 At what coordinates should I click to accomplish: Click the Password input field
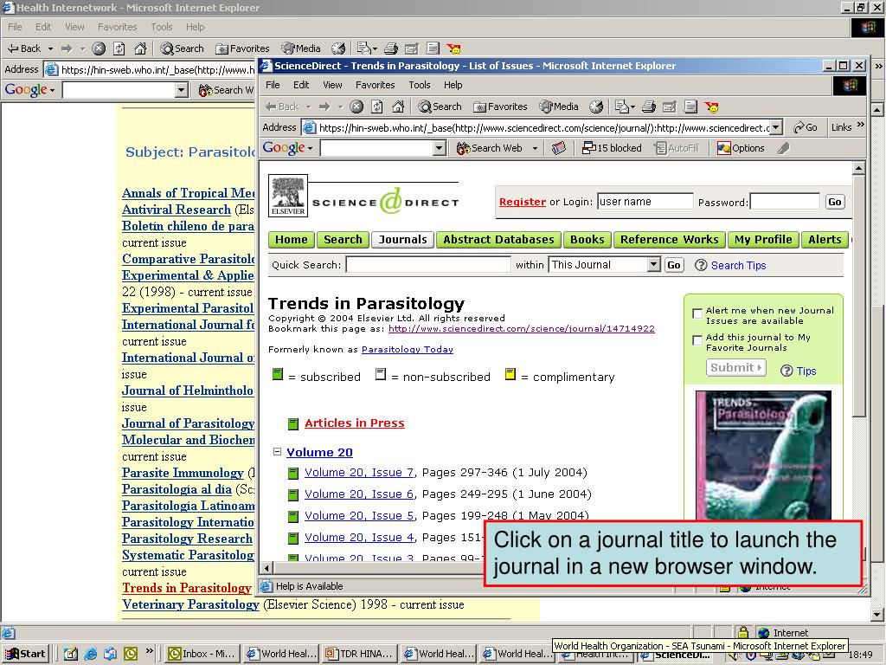coord(785,201)
